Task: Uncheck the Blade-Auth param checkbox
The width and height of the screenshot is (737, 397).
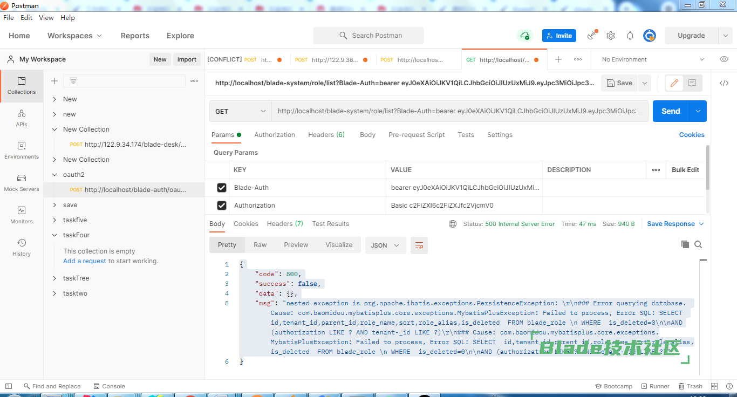Action: pyautogui.click(x=221, y=188)
